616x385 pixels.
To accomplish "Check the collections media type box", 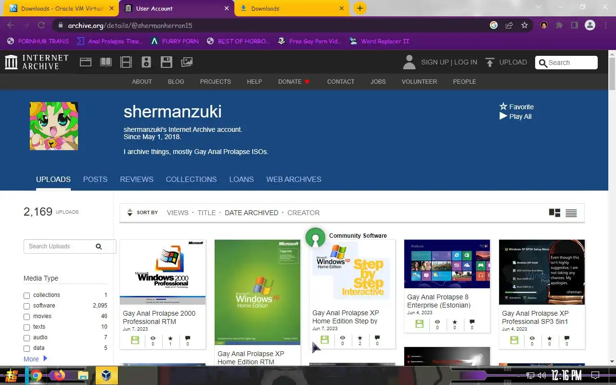I will coord(26,295).
